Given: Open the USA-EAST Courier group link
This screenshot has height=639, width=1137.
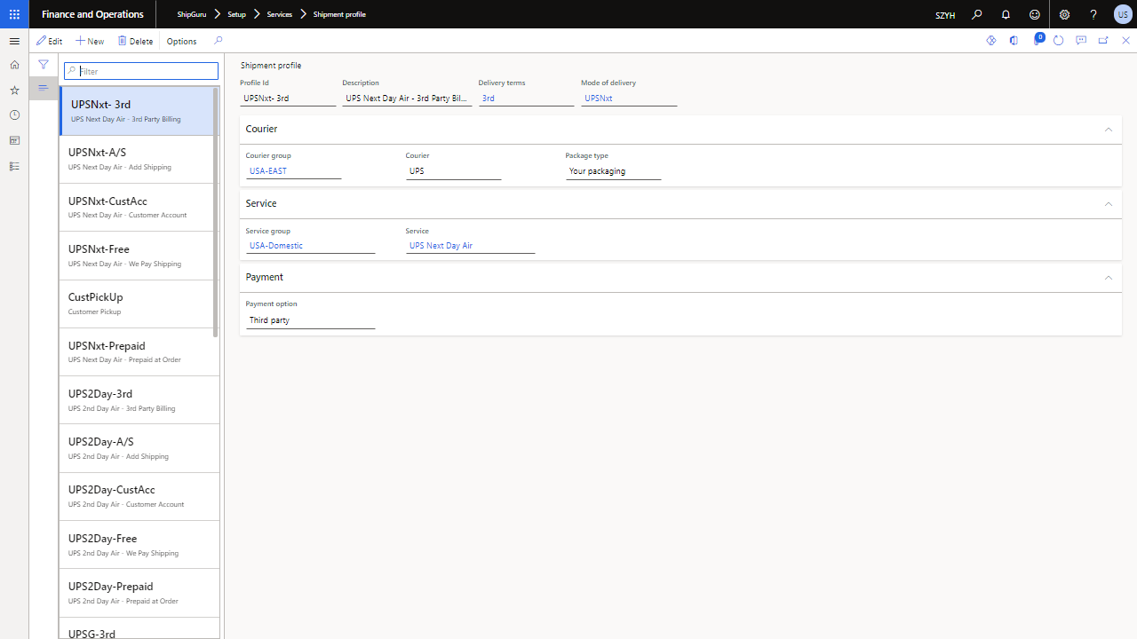Looking at the screenshot, I should click(268, 171).
